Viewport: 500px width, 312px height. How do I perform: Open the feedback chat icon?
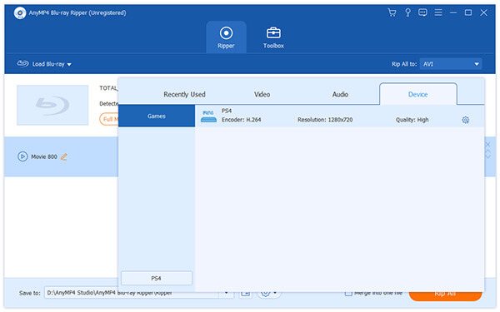point(422,12)
